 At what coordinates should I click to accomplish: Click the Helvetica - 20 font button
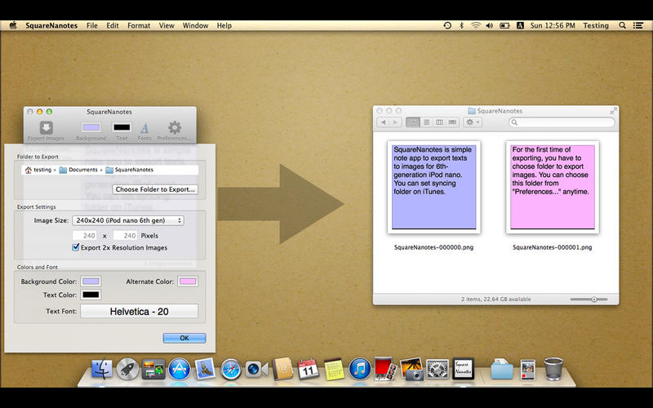[139, 312]
